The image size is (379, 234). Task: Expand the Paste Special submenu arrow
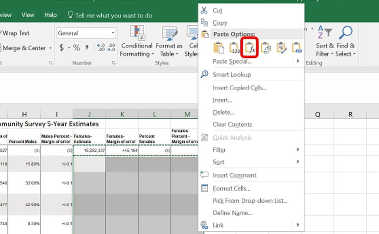tap(298, 61)
